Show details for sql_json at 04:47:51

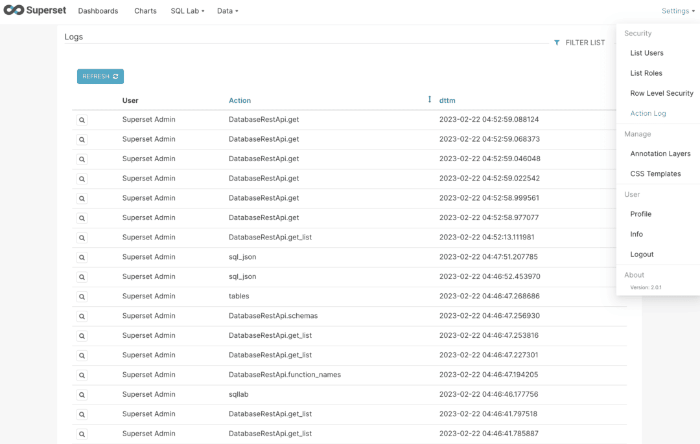click(82, 258)
